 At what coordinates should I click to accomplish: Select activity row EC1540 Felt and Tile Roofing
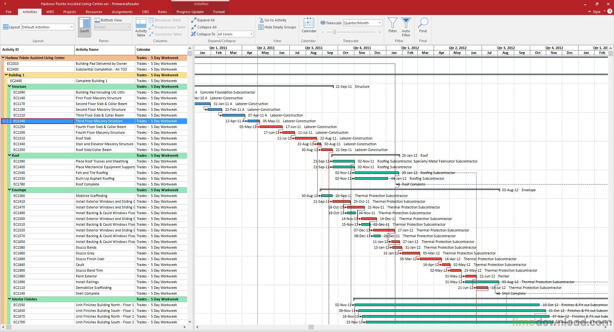click(x=94, y=173)
